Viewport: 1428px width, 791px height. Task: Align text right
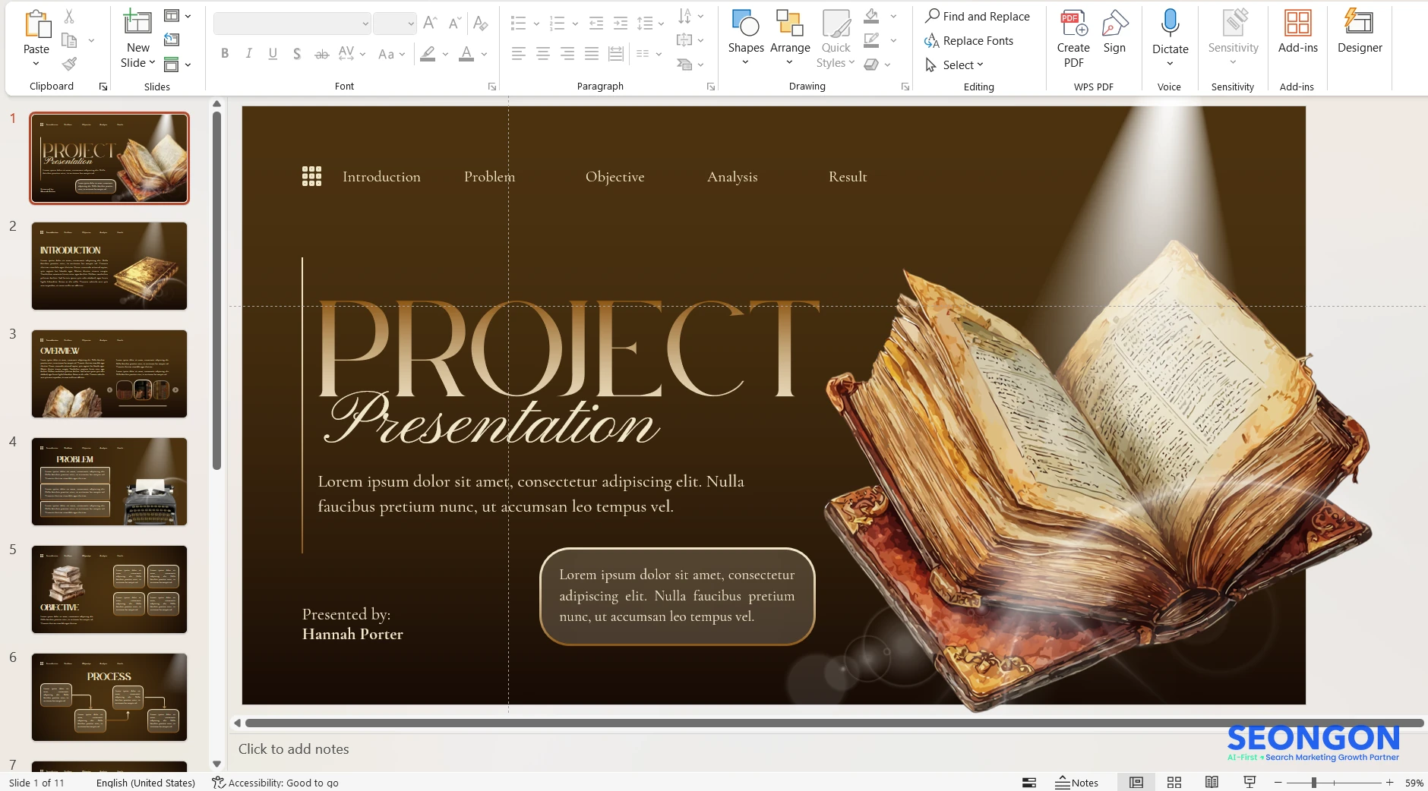point(567,53)
